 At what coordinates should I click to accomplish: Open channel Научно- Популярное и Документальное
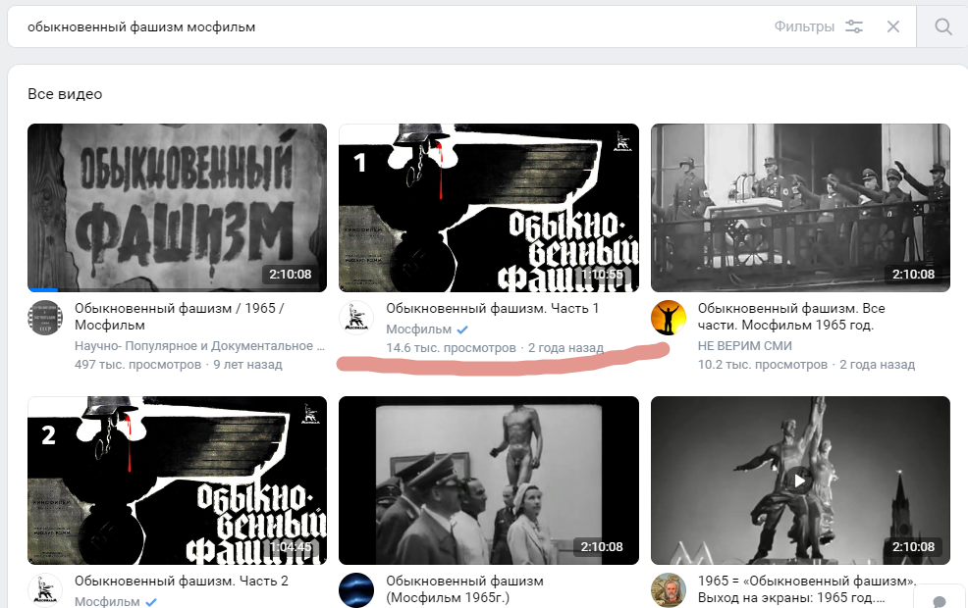point(199,346)
